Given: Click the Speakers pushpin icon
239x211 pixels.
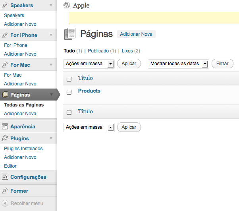Looking at the screenshot, I should (5, 5).
